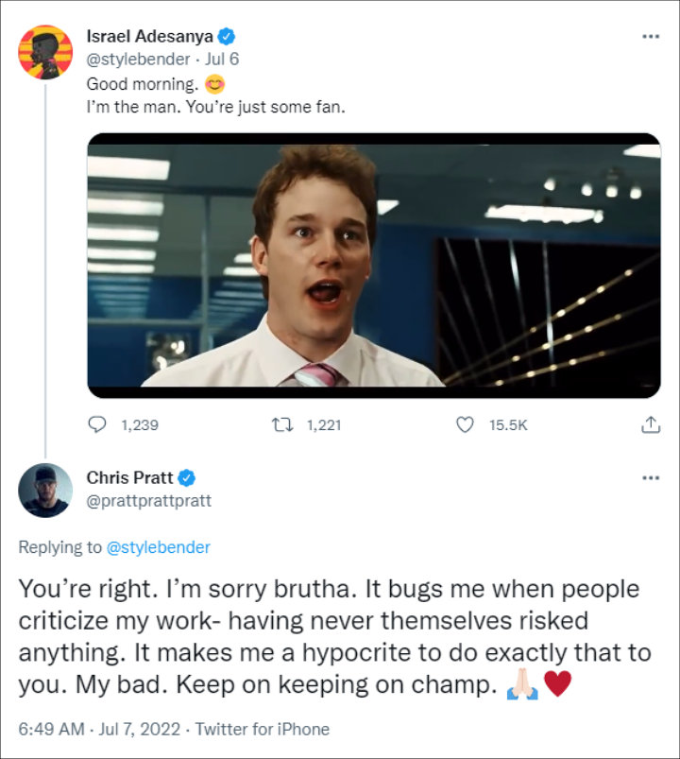Image resolution: width=680 pixels, height=759 pixels.
Task: Like the tweet using the heart icon
Action: click(466, 425)
